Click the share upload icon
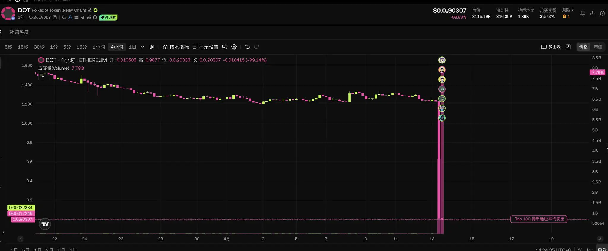608x251 pixels. (592, 13)
